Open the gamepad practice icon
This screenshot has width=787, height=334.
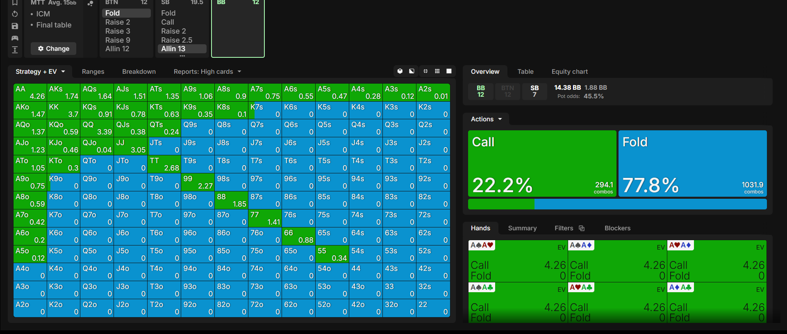[x=15, y=38]
